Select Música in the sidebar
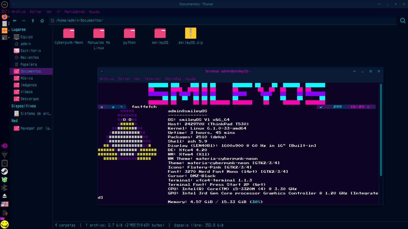Viewport: 408px width, 229px height. point(31,78)
